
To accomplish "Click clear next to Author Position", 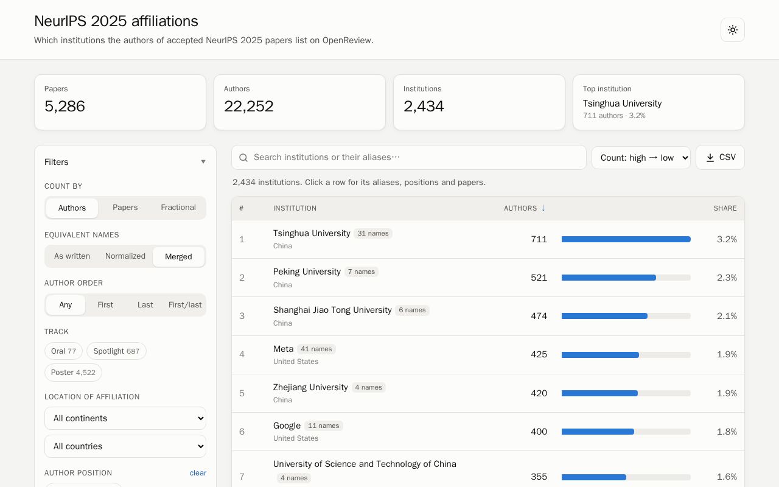I will pyautogui.click(x=198, y=473).
